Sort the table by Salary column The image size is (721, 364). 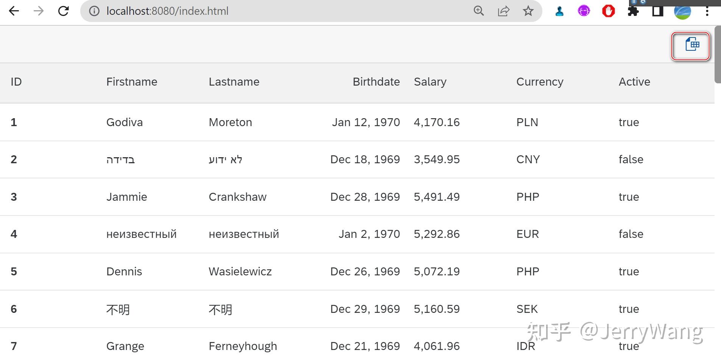(430, 82)
